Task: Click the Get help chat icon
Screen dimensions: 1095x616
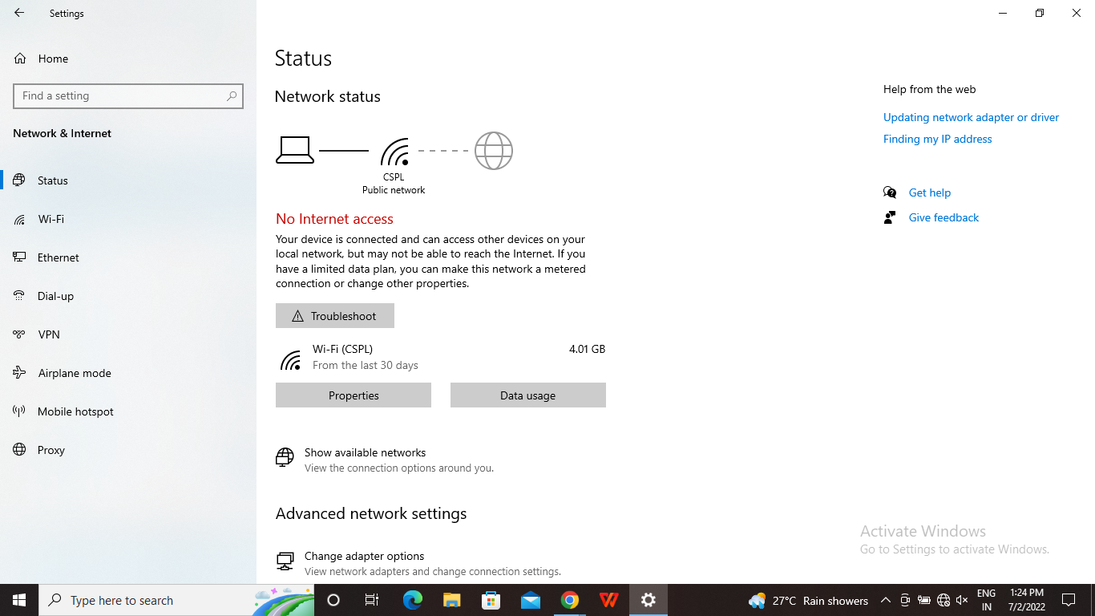Action: click(890, 192)
